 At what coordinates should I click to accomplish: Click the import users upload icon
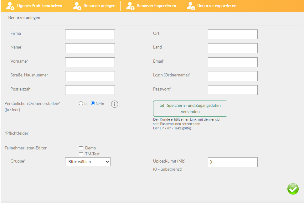pyautogui.click(x=130, y=6)
